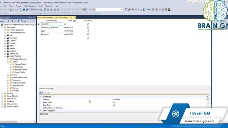Open the Tools menu
The height and width of the screenshot is (128, 228).
point(40,6)
